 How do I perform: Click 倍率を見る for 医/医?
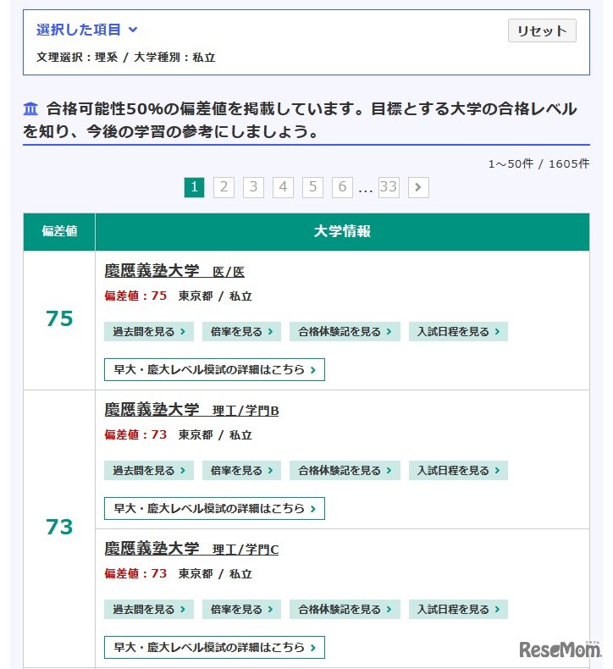[241, 331]
